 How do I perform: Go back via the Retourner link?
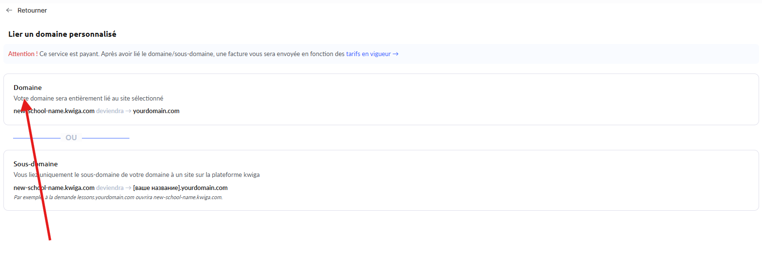32,10
